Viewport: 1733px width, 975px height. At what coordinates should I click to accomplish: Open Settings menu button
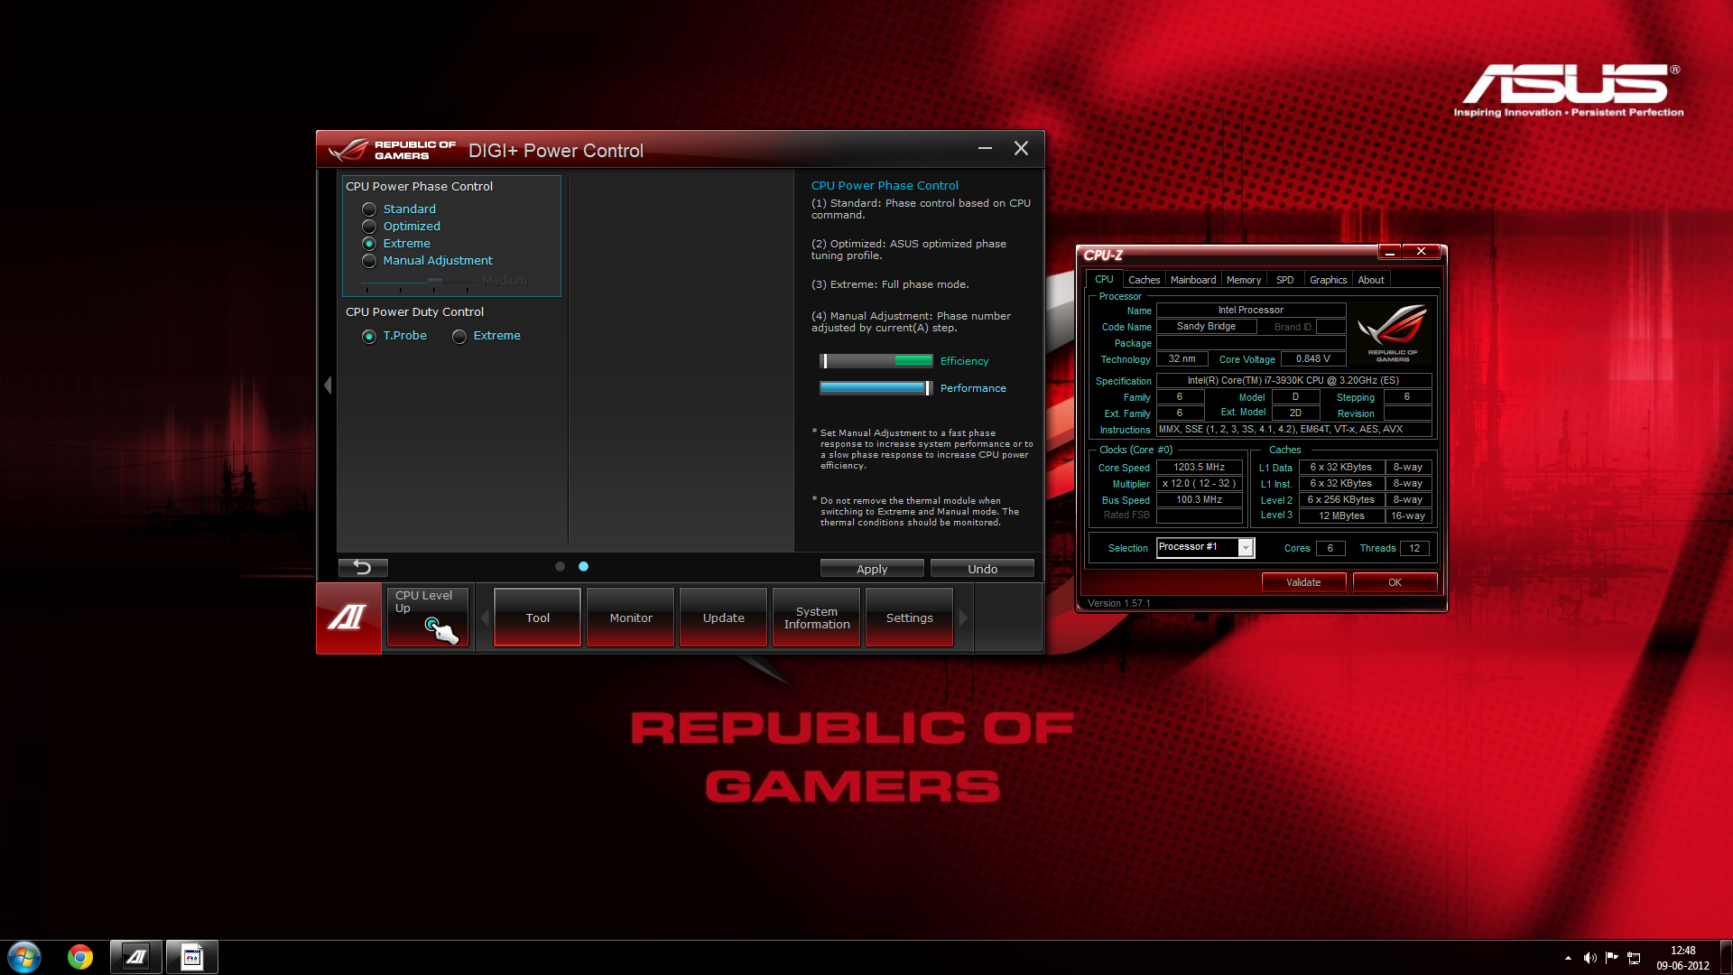pos(909,617)
